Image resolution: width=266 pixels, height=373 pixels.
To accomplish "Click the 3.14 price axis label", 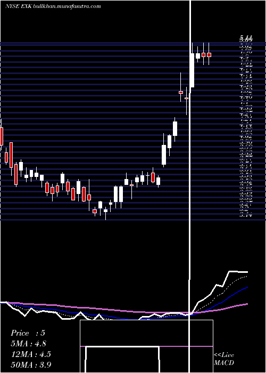I will click(246, 215).
